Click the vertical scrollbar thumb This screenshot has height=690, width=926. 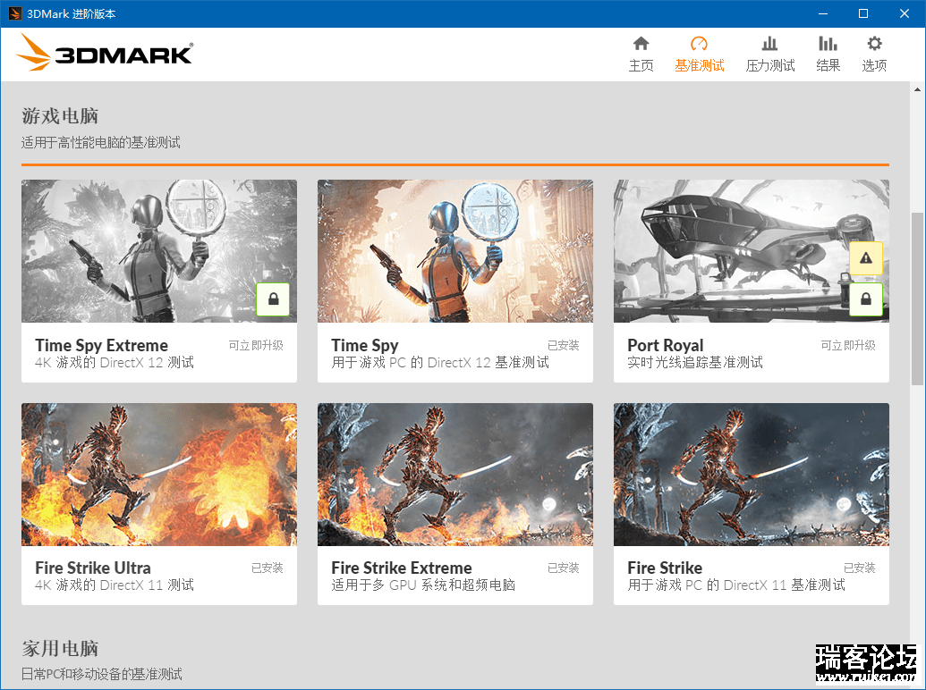pyautogui.click(x=917, y=299)
